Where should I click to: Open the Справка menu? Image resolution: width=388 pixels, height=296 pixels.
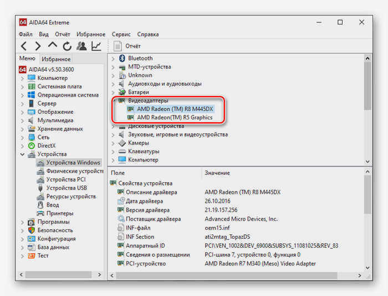tap(148, 34)
